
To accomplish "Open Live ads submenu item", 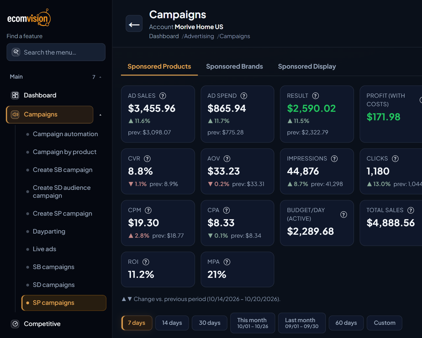I will point(45,249).
